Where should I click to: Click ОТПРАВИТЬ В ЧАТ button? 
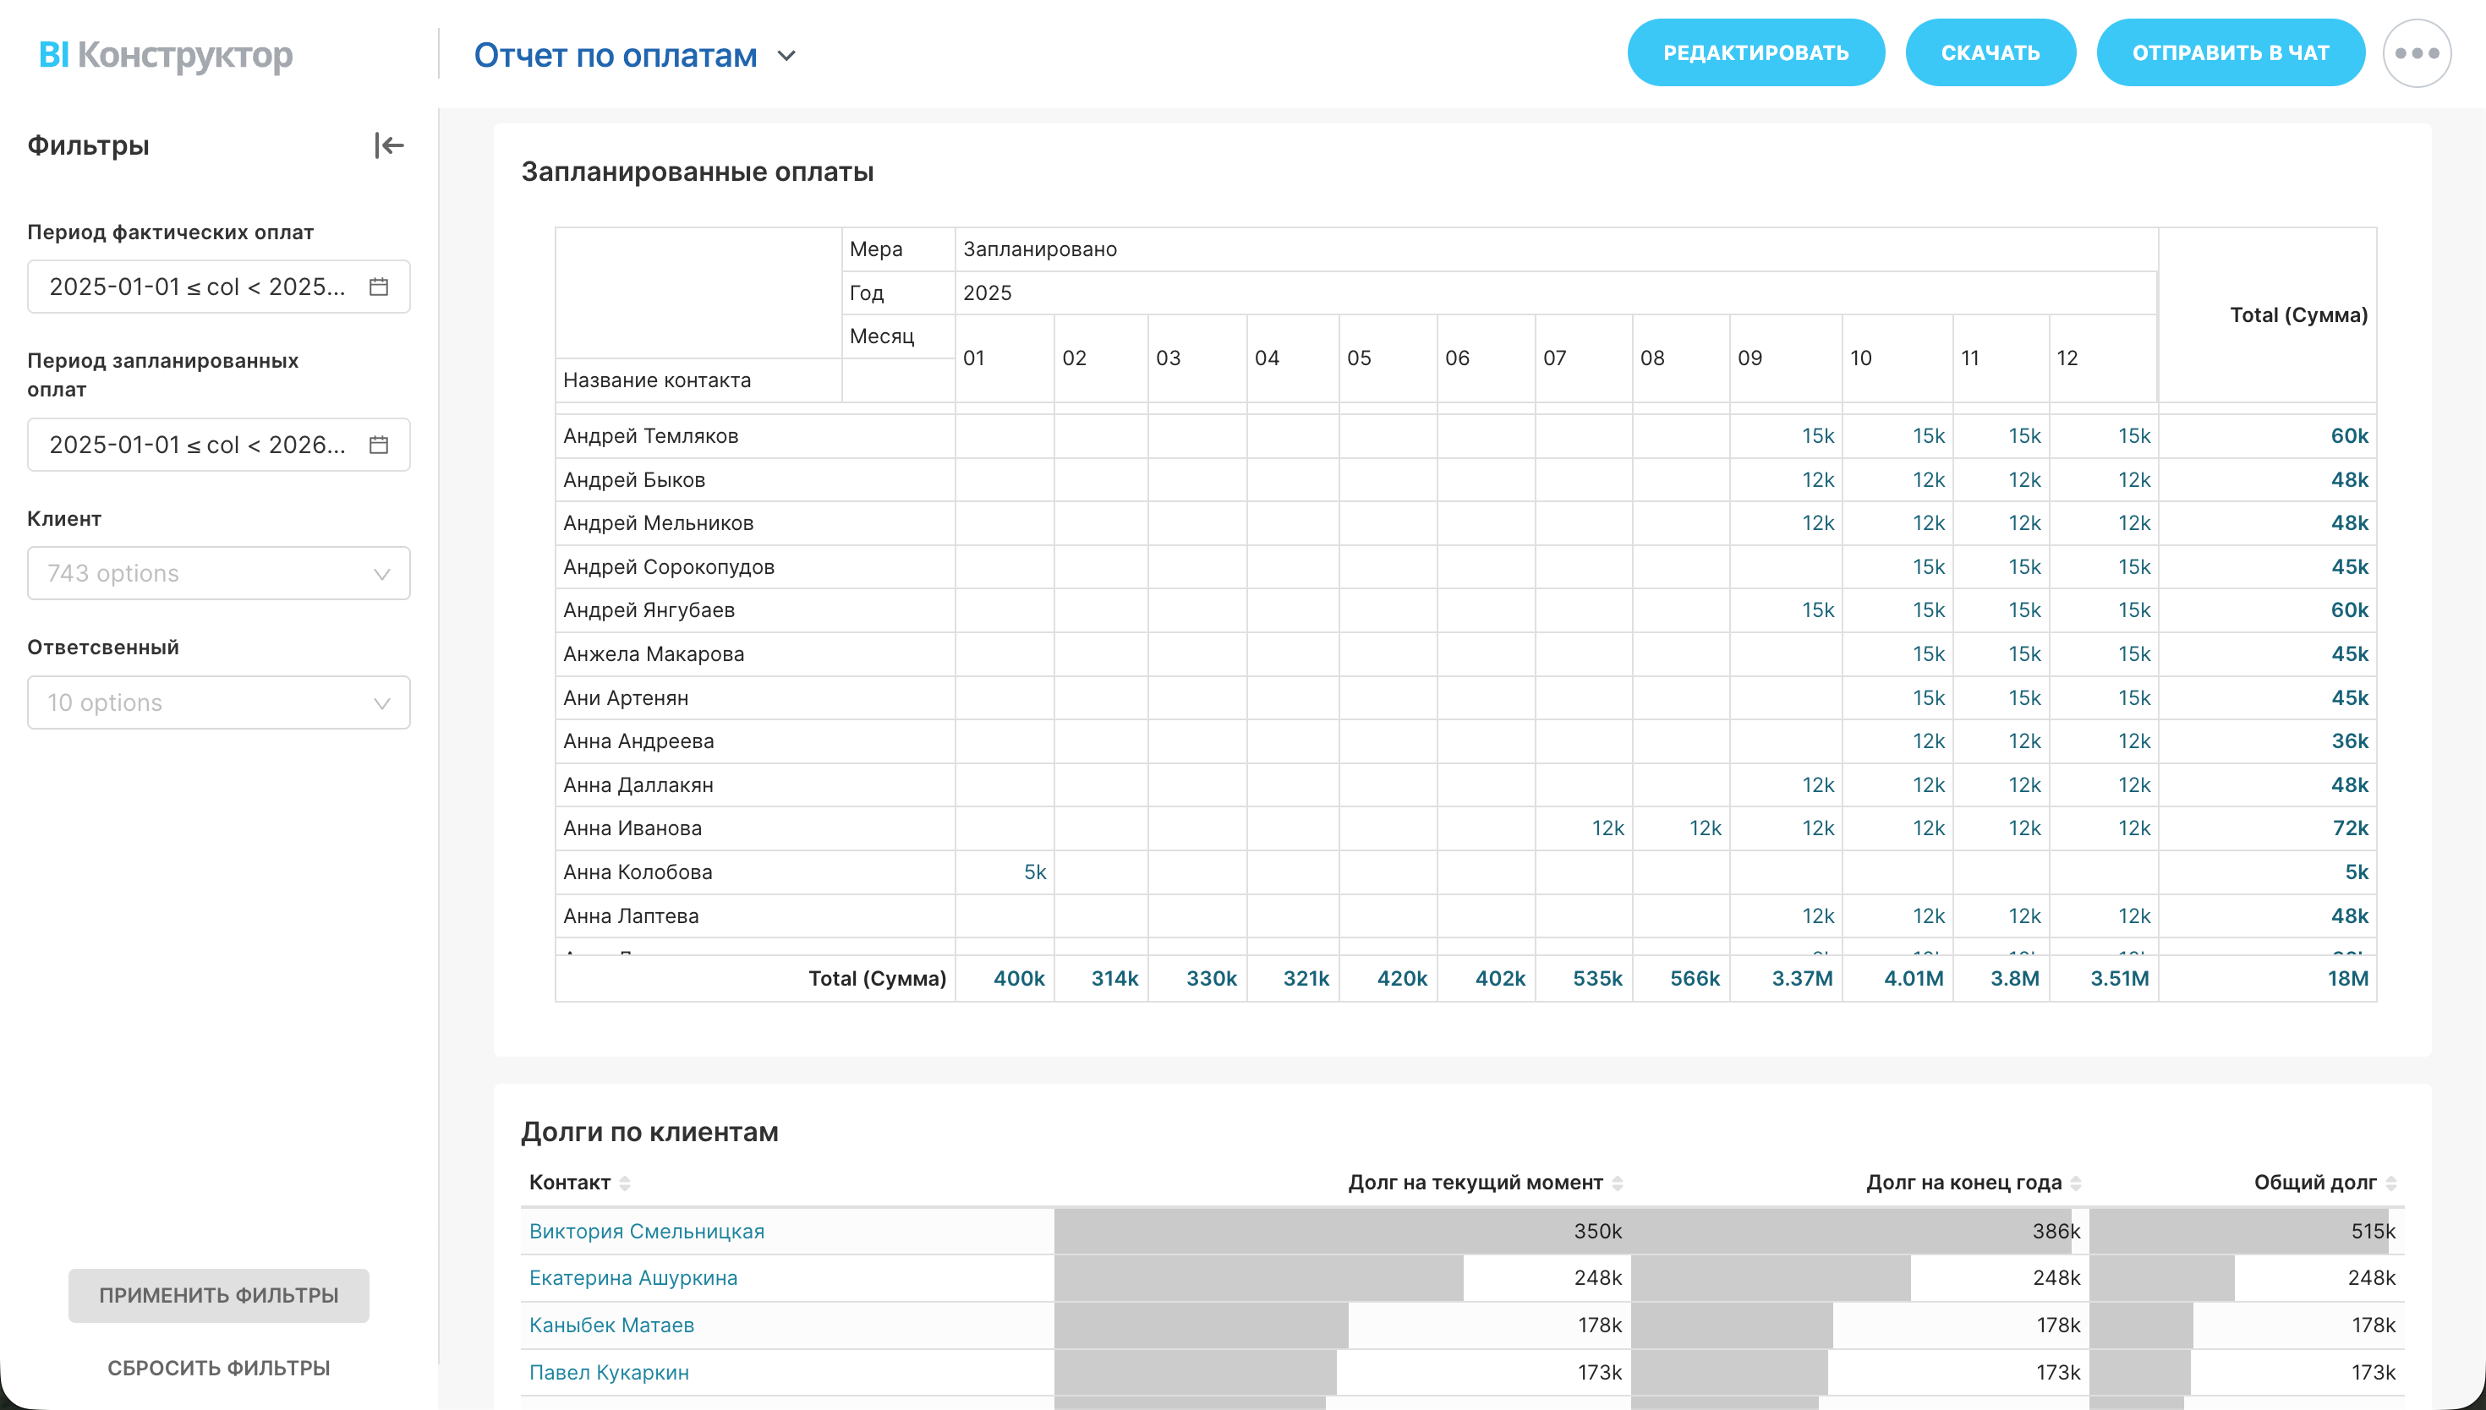pos(2229,53)
